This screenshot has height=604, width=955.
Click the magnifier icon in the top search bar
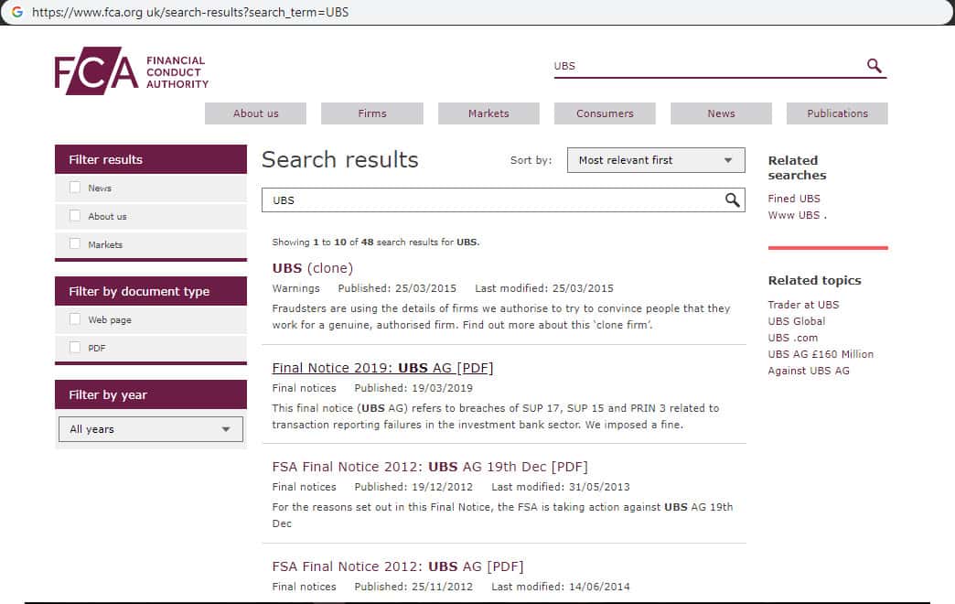(x=874, y=66)
